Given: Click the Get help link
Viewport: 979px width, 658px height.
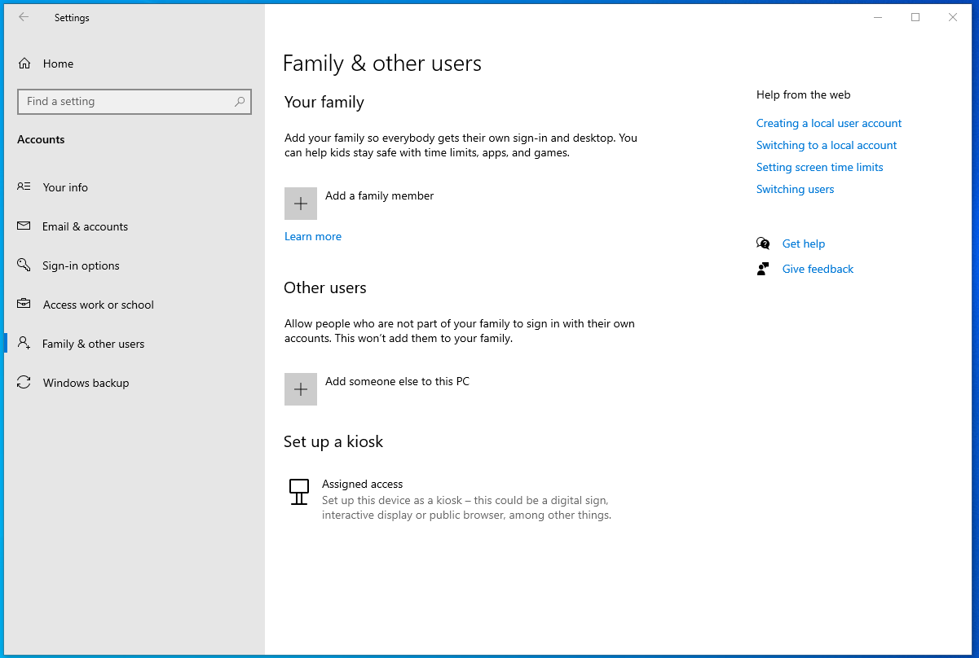Looking at the screenshot, I should tap(804, 243).
